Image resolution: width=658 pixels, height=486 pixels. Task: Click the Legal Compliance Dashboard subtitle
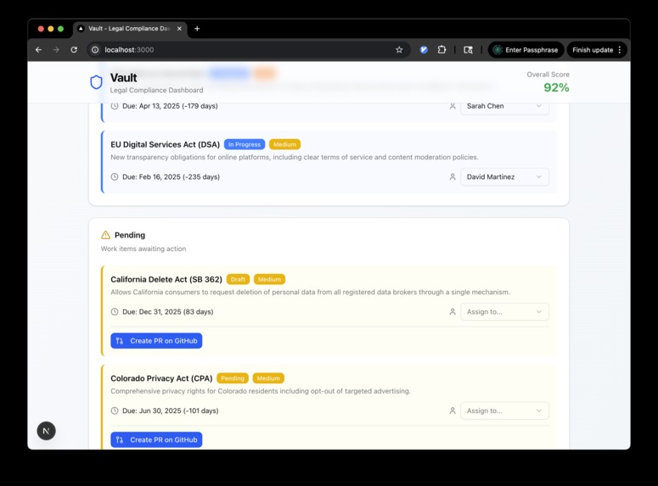156,90
